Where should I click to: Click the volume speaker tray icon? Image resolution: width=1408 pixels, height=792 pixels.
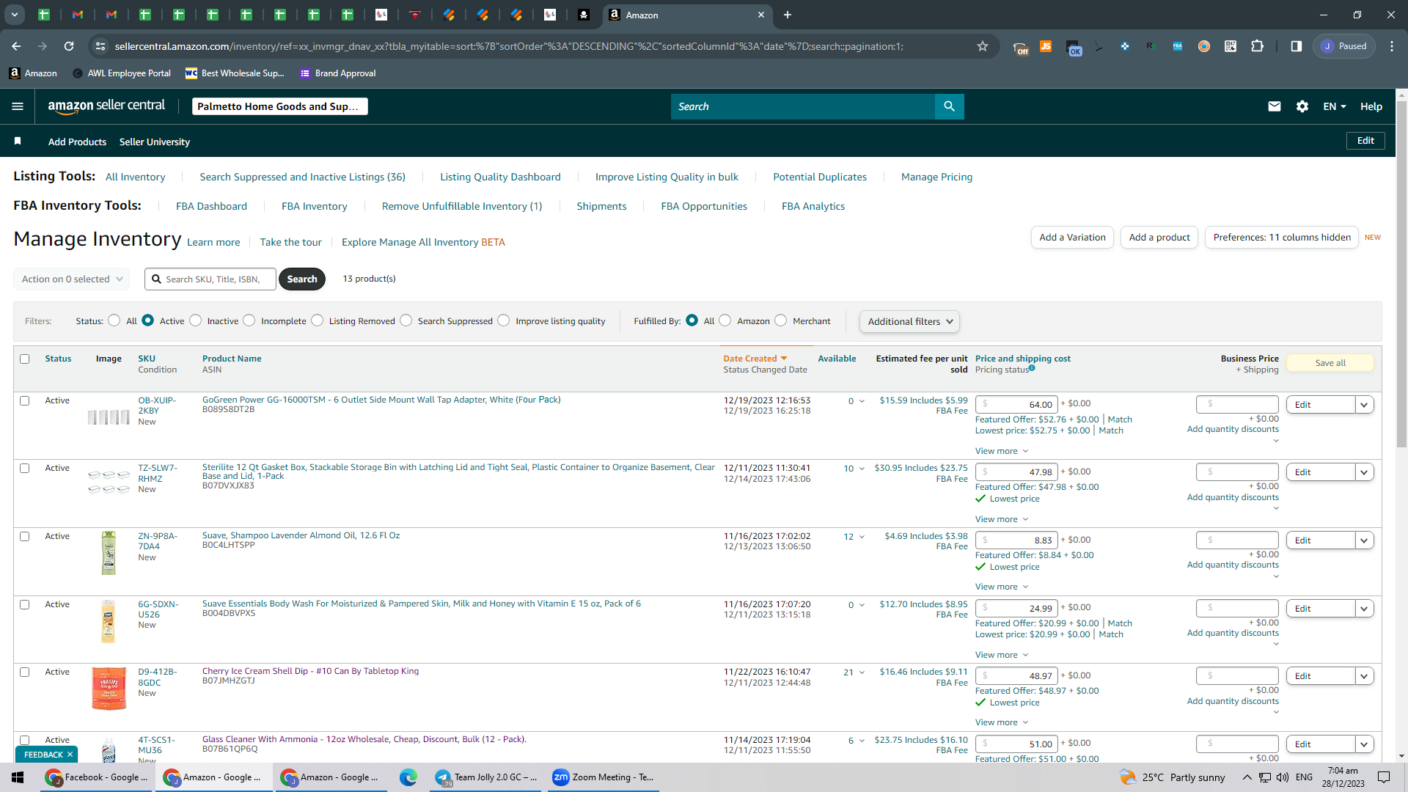point(1283,777)
